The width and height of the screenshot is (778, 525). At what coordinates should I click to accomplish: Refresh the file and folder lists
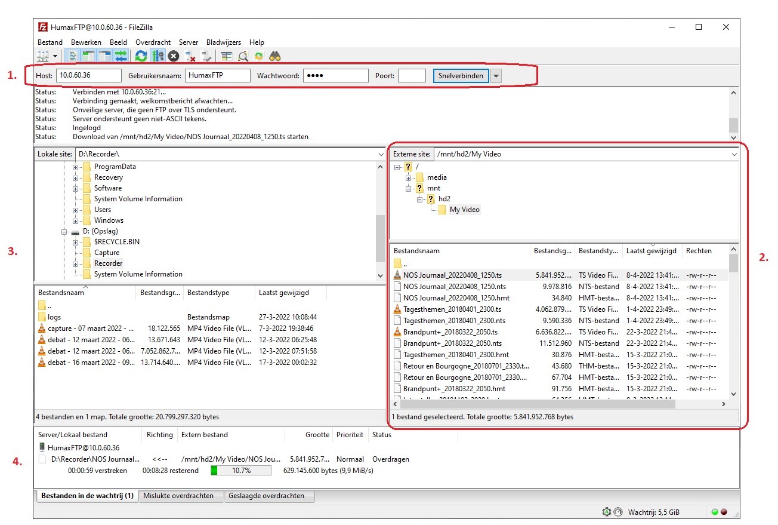[x=141, y=56]
